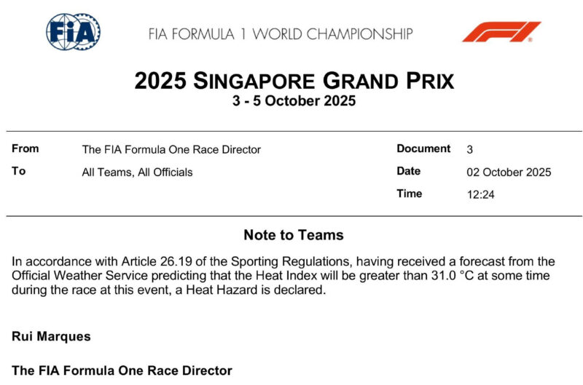Click the recipients All Teams, All Officials
The height and width of the screenshot is (385, 583).
tap(138, 172)
